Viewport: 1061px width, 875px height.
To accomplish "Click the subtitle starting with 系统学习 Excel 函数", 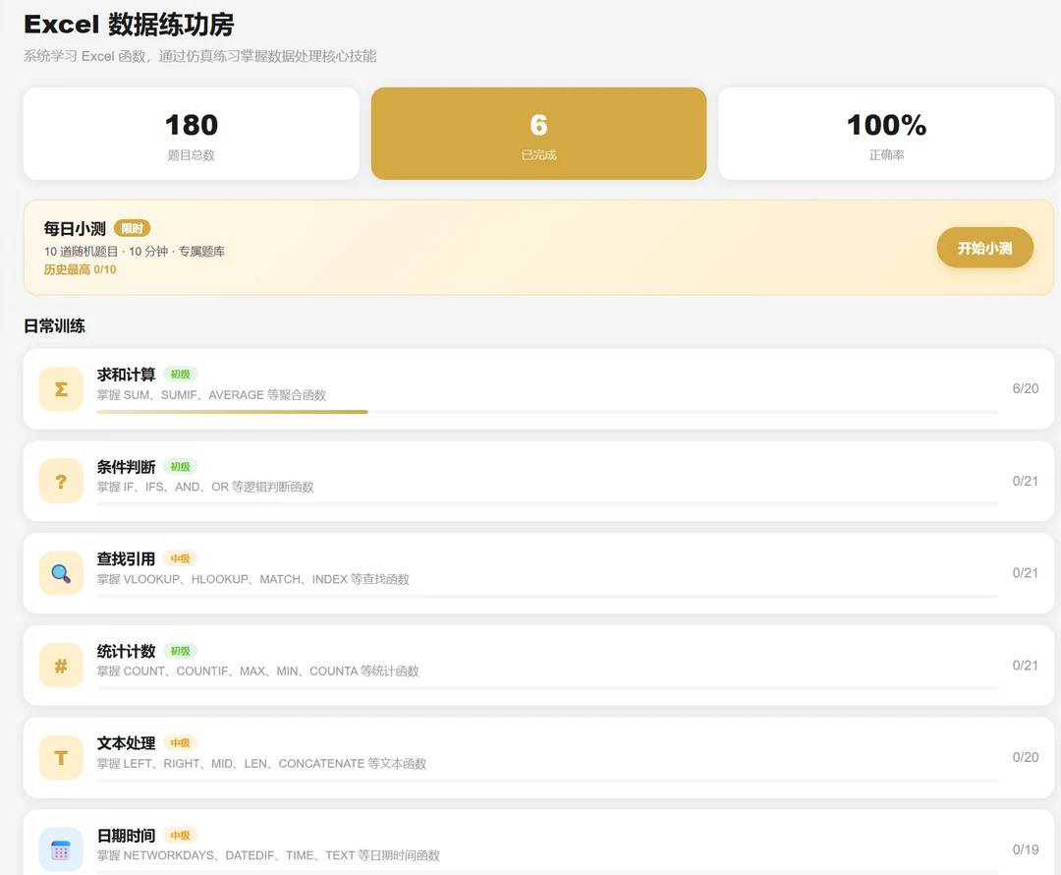I will (x=199, y=56).
